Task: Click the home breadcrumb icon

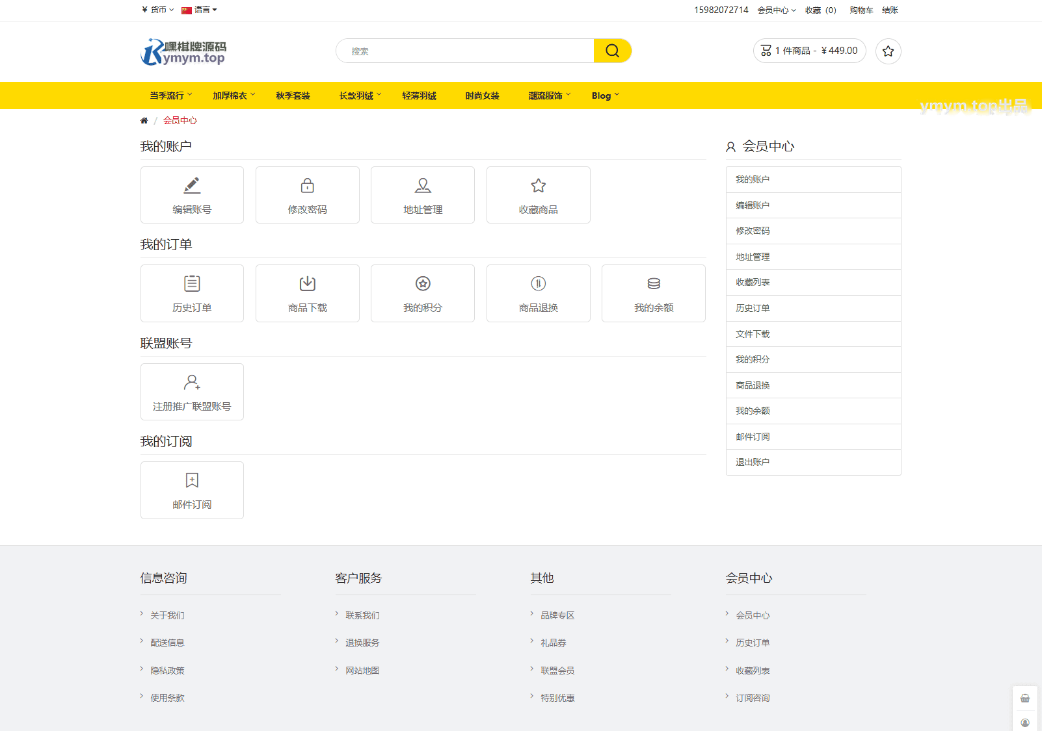Action: 144,120
